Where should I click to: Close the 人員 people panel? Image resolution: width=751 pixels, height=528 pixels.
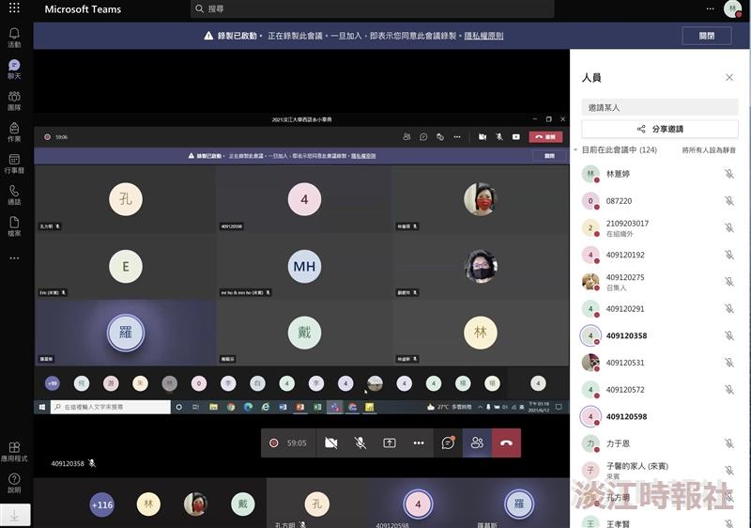tap(729, 77)
